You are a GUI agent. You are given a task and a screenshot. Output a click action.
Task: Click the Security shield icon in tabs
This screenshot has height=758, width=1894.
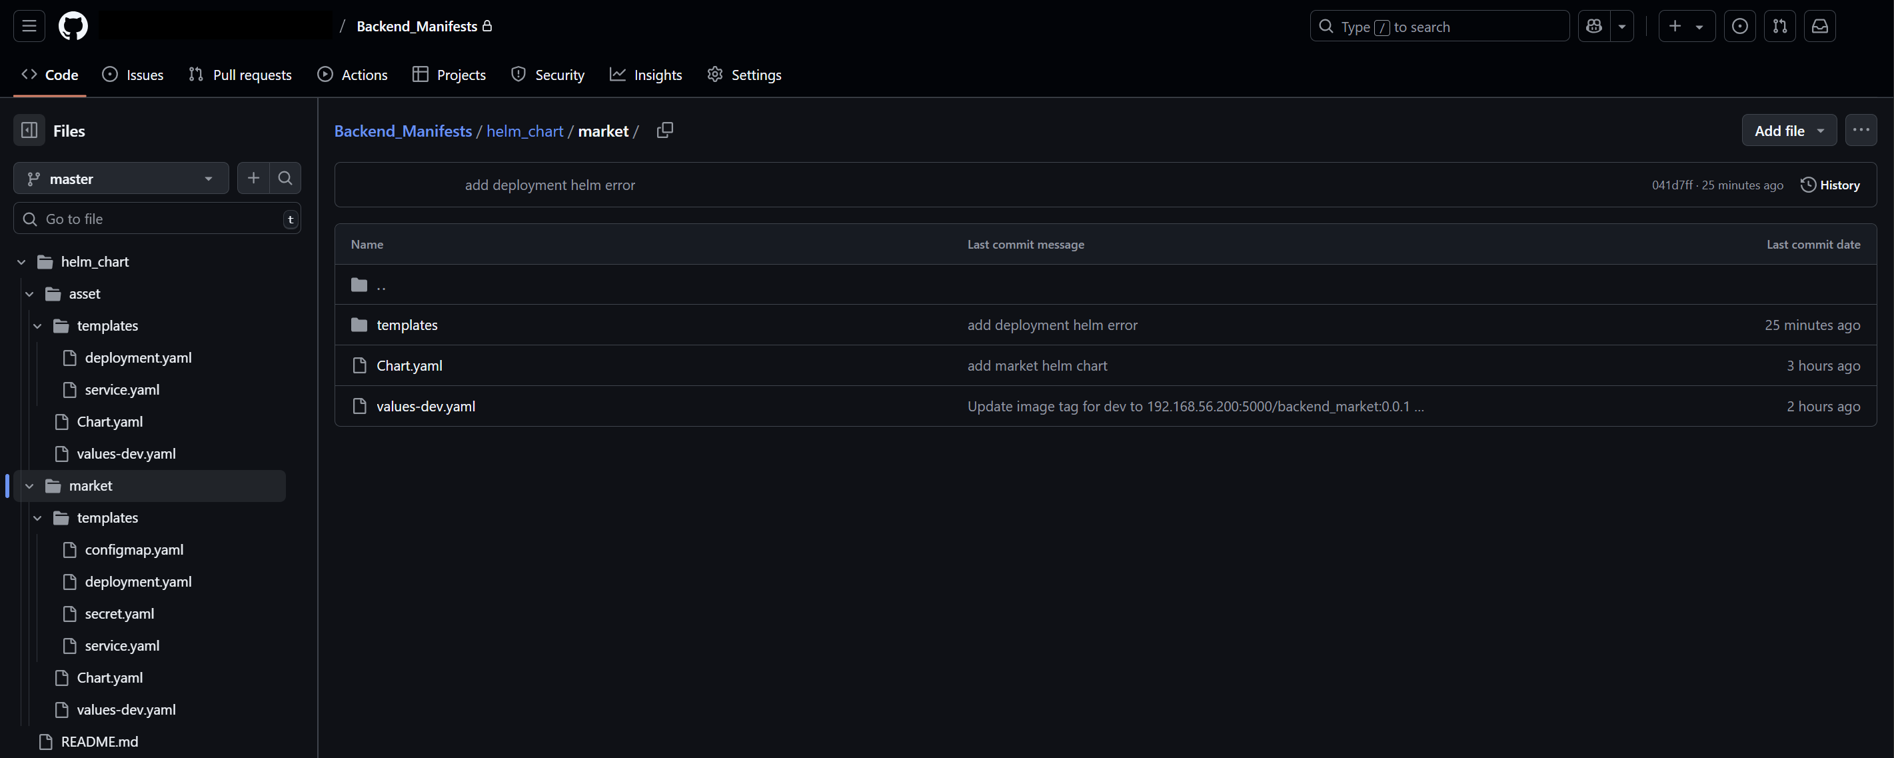pyautogui.click(x=518, y=74)
